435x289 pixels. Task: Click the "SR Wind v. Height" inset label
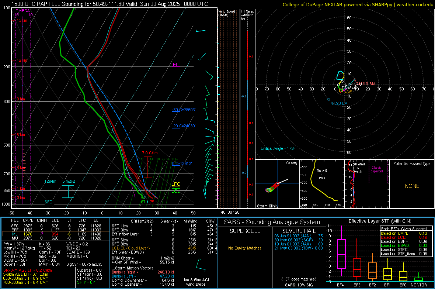coord(359,168)
